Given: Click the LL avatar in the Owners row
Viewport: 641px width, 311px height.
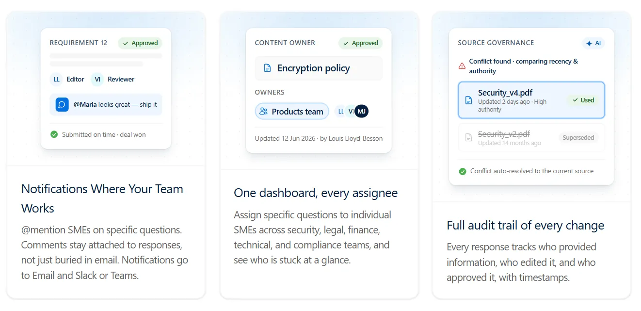Looking at the screenshot, I should tap(341, 112).
